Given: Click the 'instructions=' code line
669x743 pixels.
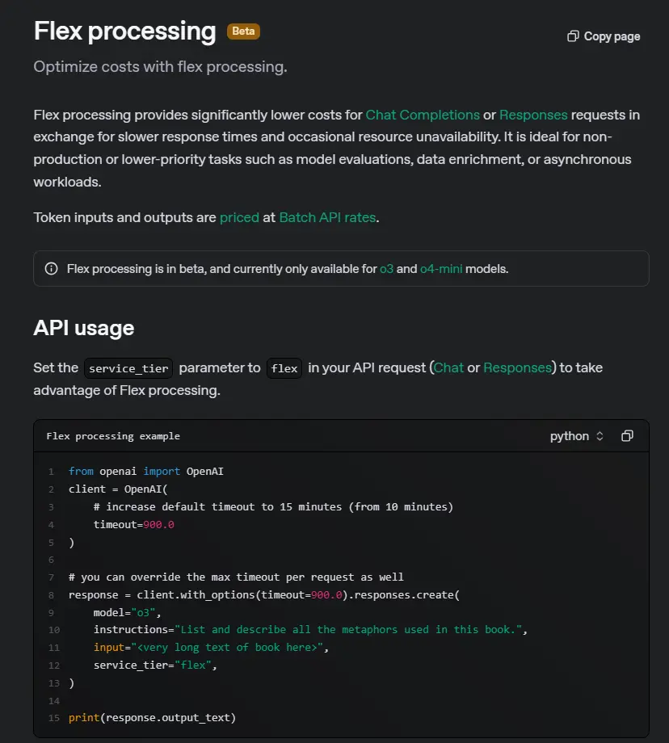Looking at the screenshot, I should [x=310, y=630].
